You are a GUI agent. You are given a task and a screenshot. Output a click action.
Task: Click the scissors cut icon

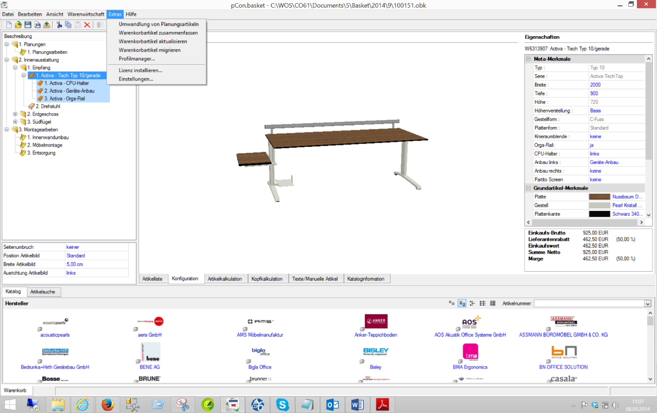[x=59, y=25]
